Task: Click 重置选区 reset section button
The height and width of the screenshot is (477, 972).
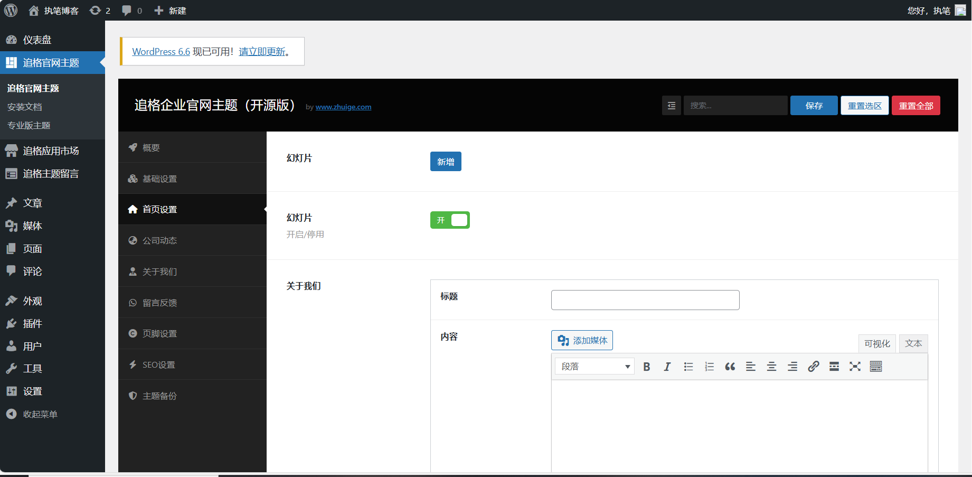Action: pos(865,106)
